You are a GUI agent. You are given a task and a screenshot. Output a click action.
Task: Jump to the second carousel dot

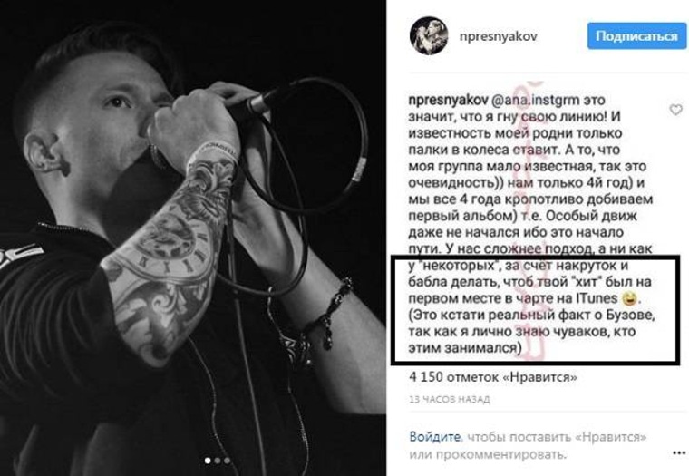[217, 461]
